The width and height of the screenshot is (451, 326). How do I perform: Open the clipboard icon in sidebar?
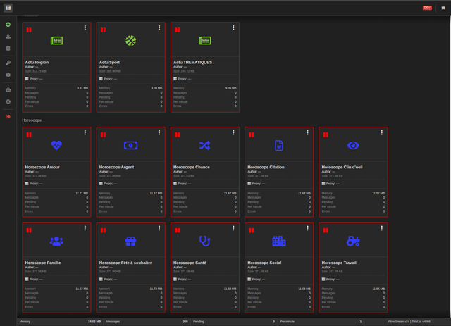click(x=8, y=49)
